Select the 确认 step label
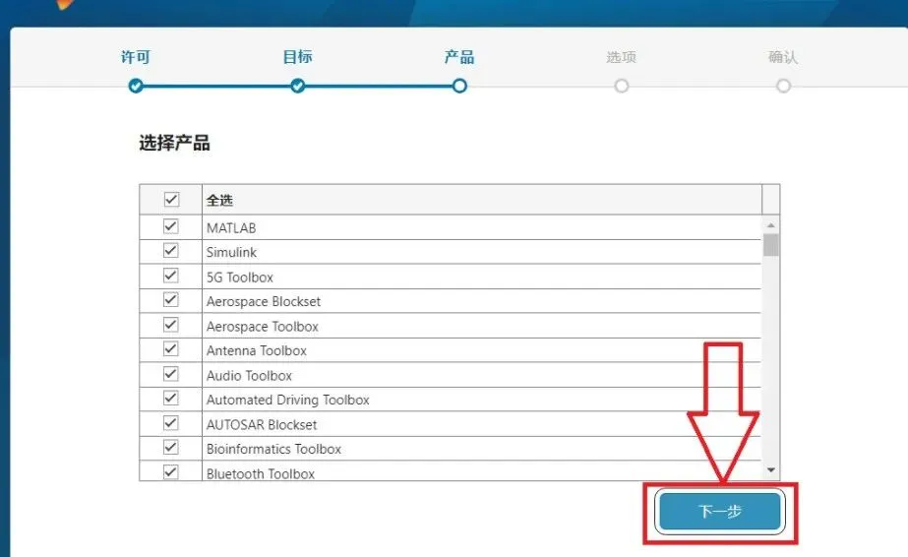The image size is (908, 557). [x=783, y=57]
